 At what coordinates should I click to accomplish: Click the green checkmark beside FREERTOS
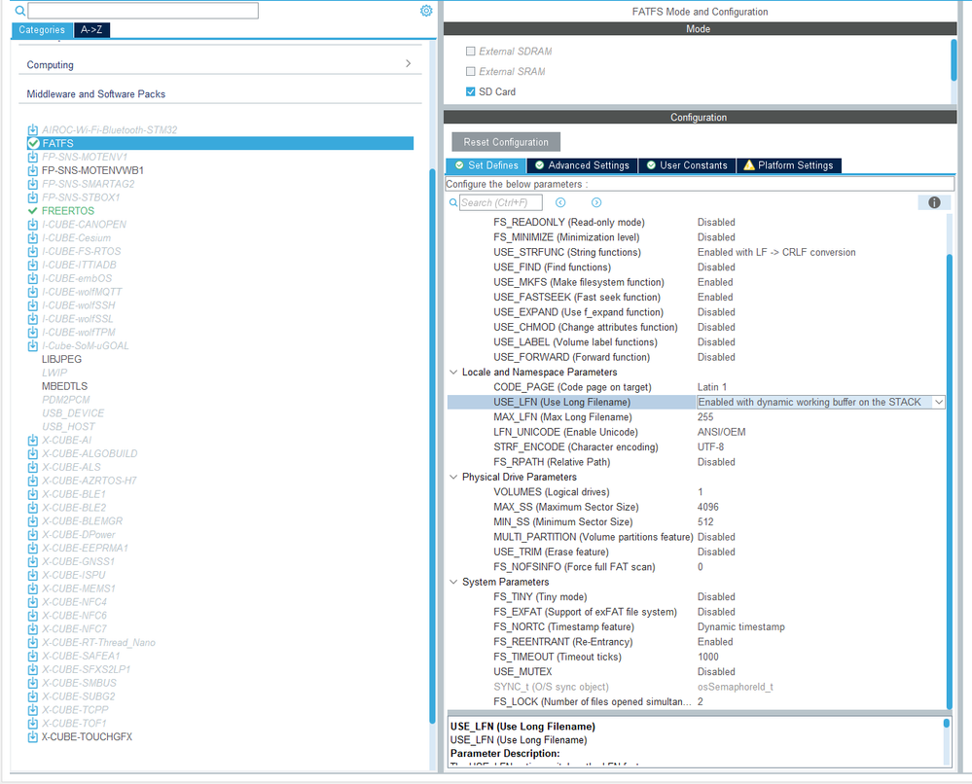(x=33, y=211)
